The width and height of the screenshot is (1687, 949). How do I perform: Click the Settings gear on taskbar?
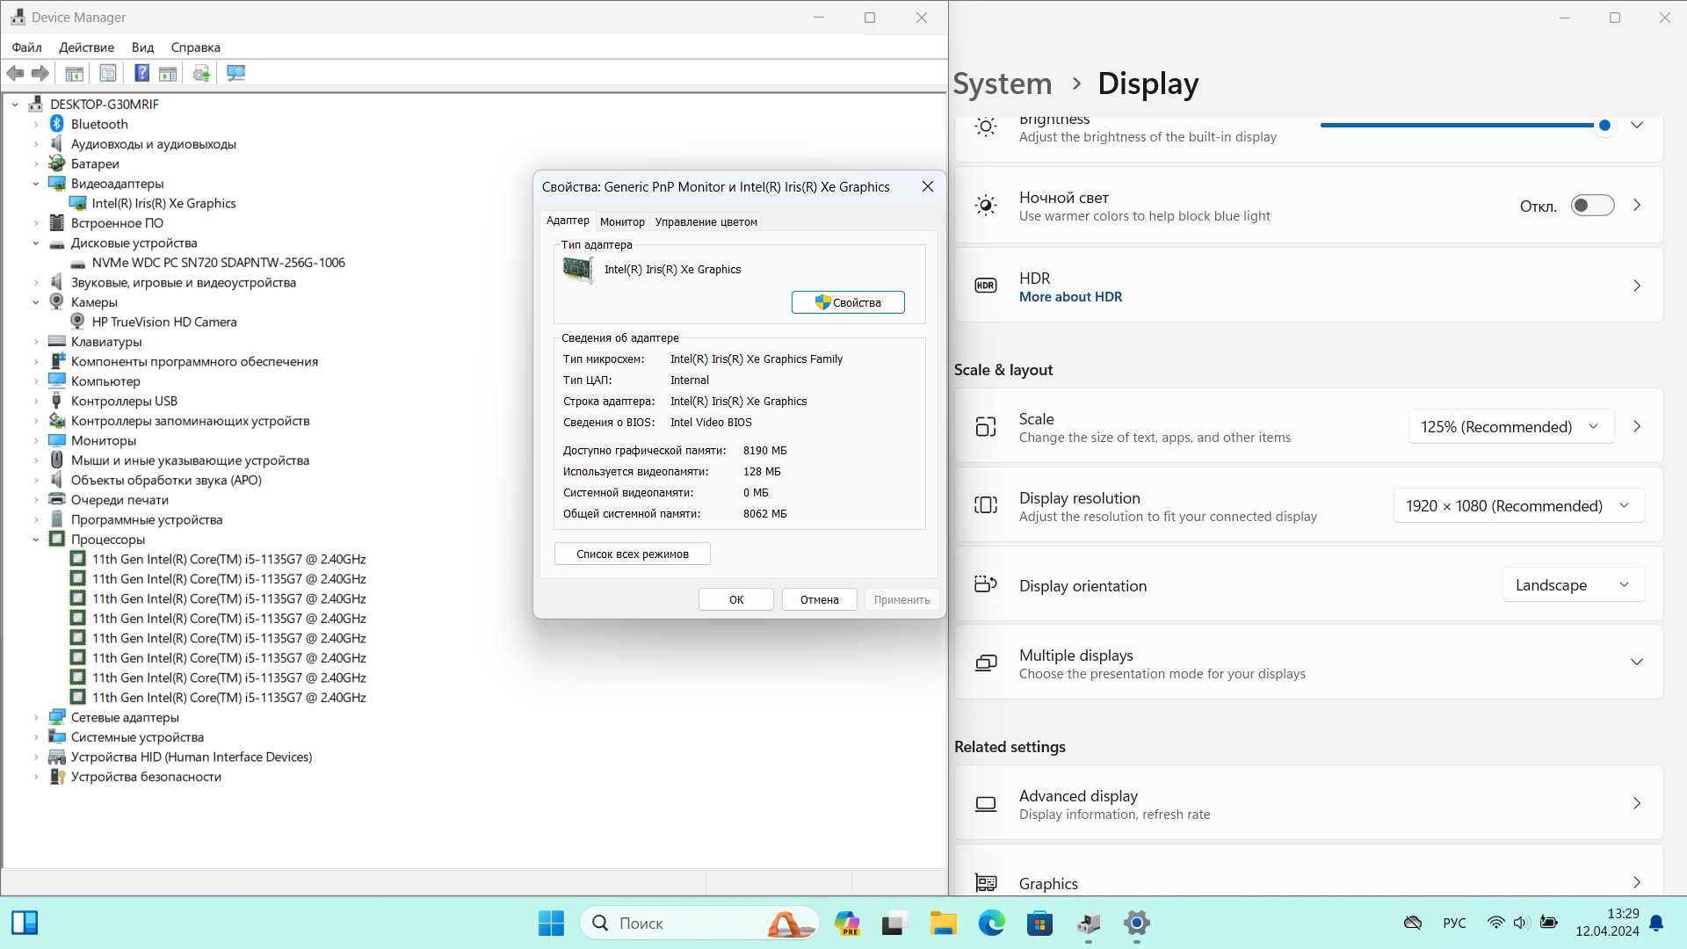pyautogui.click(x=1137, y=924)
